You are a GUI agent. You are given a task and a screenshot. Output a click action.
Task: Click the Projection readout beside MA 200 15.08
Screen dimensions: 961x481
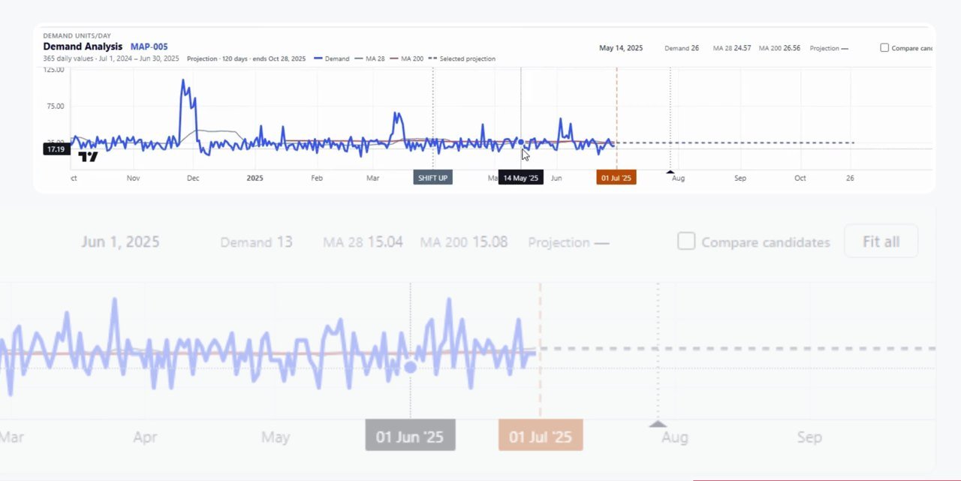[x=568, y=242]
